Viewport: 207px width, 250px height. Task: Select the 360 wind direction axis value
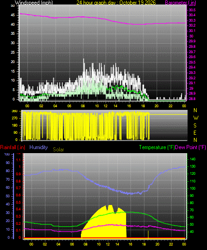tap(15, 111)
